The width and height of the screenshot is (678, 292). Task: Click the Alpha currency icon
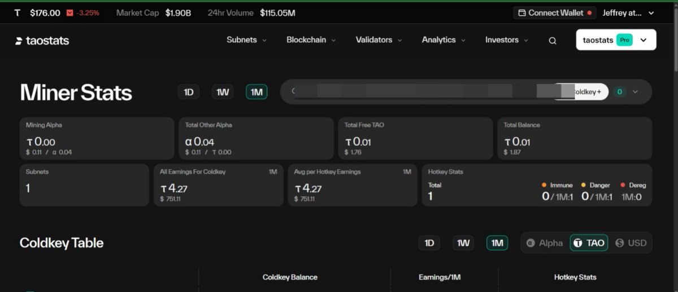(x=531, y=243)
